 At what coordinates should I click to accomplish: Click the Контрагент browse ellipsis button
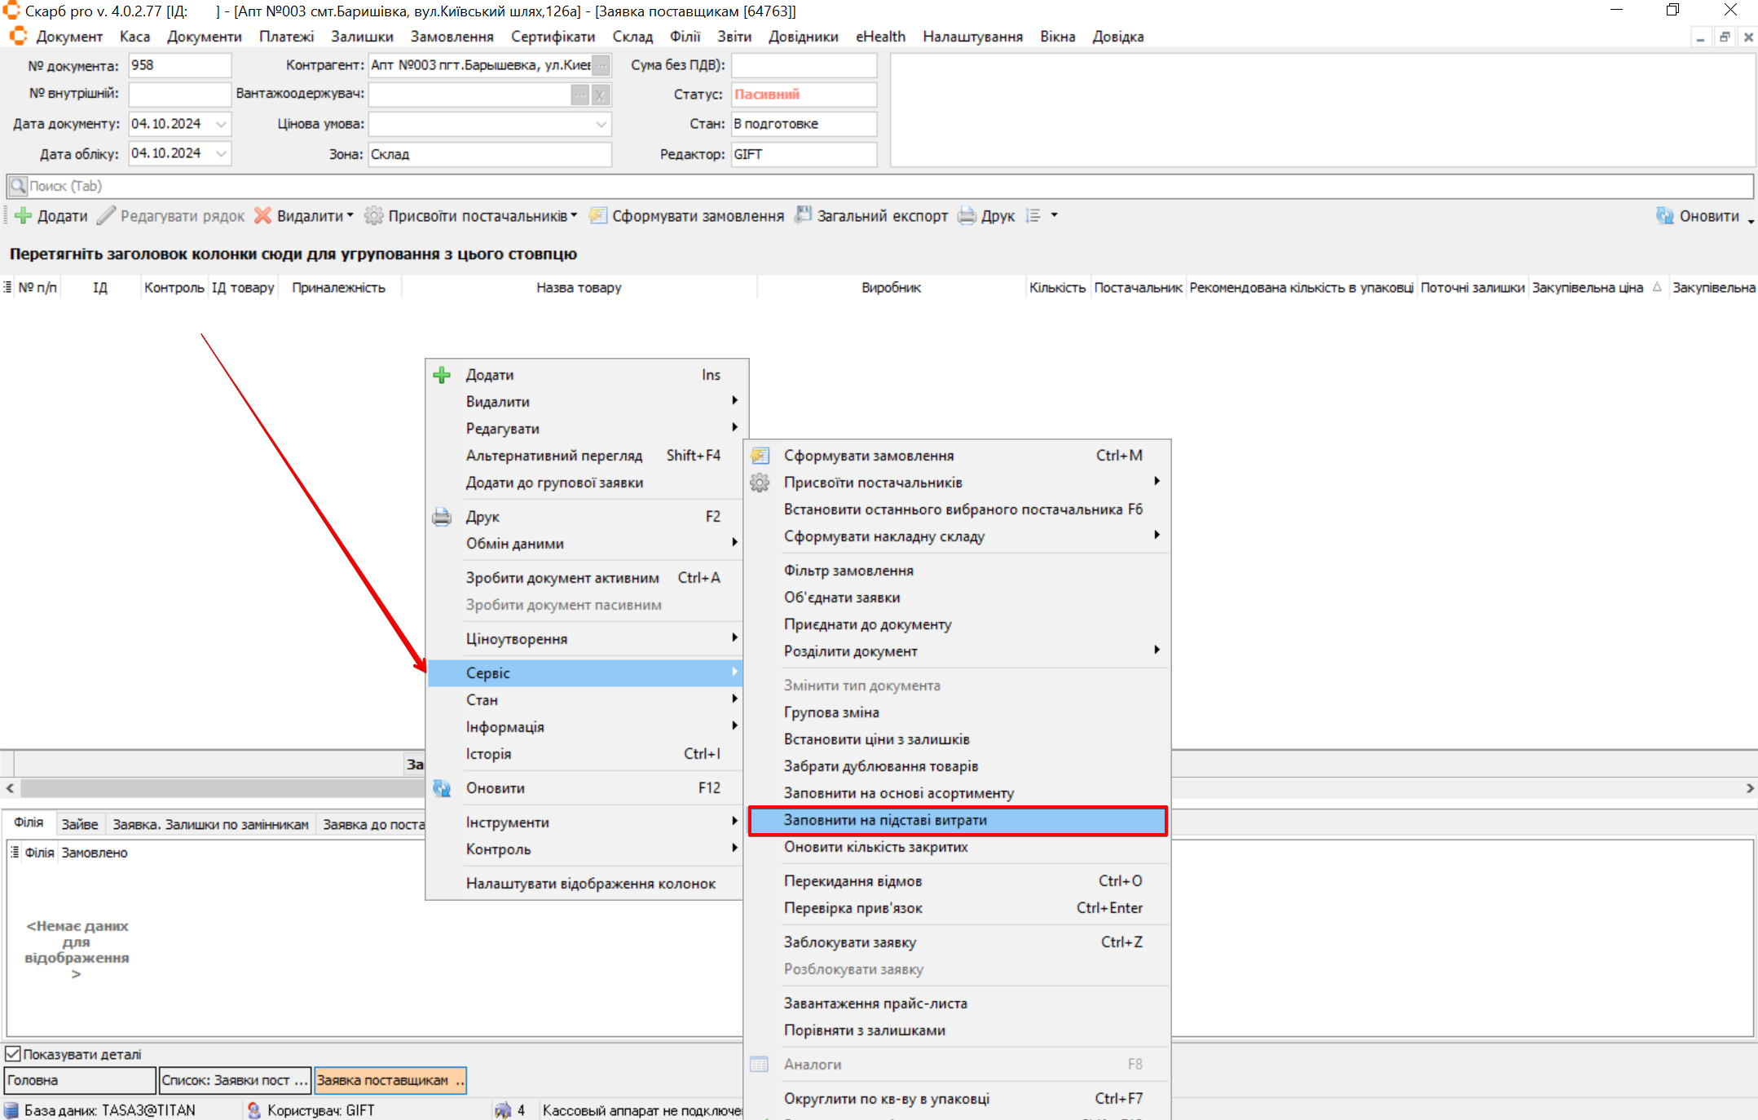pos(601,65)
